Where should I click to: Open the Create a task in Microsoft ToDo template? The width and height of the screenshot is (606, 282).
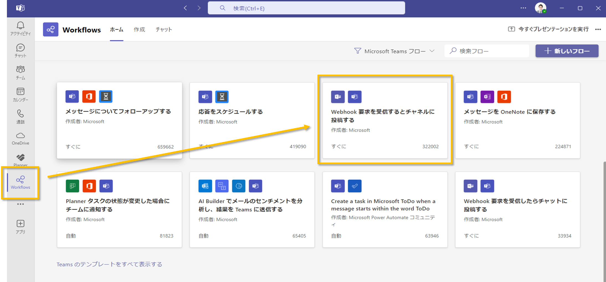385,210
